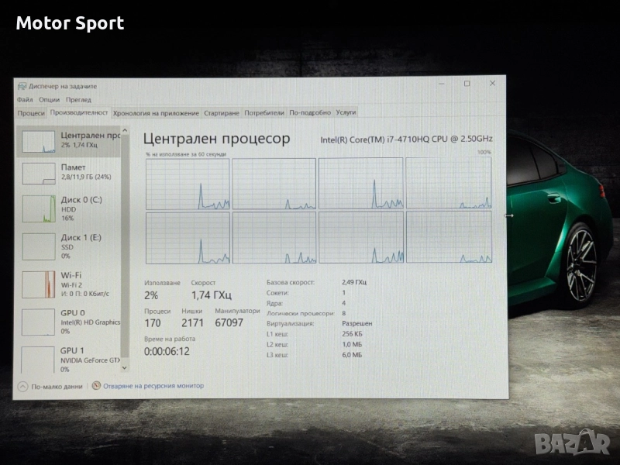Click the Отваряне на ресурсния монитор icon

(x=96, y=385)
